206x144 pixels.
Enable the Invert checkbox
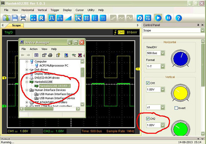tap(176, 108)
